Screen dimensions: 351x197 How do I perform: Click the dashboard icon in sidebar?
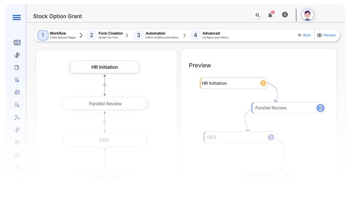coord(17,42)
